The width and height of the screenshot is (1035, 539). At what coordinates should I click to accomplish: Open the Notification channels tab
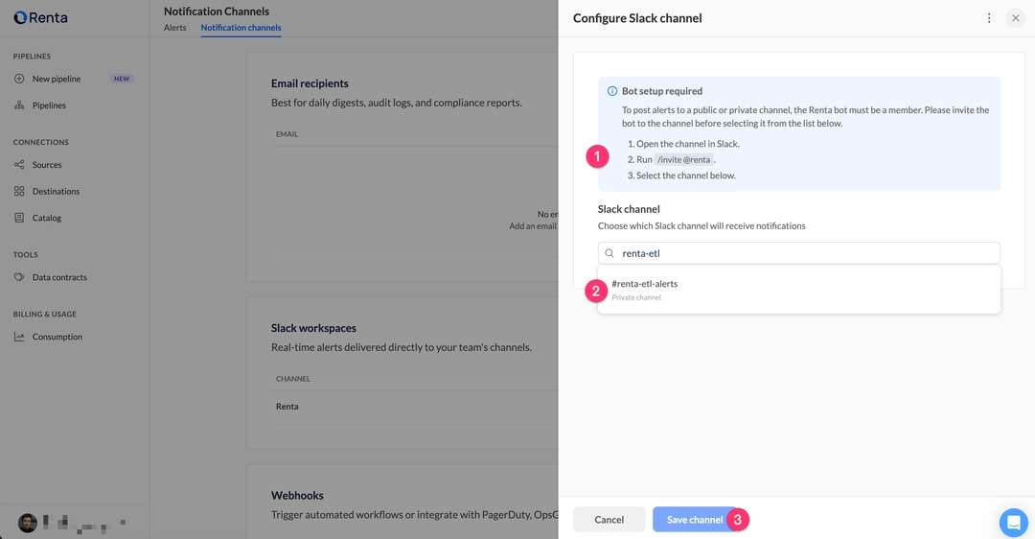(241, 28)
